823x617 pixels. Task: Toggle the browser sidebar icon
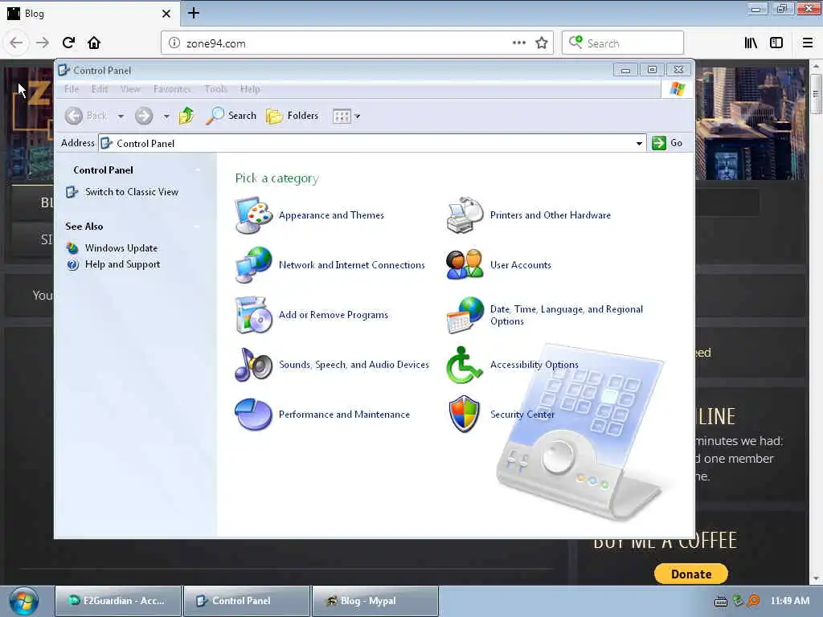tap(776, 43)
